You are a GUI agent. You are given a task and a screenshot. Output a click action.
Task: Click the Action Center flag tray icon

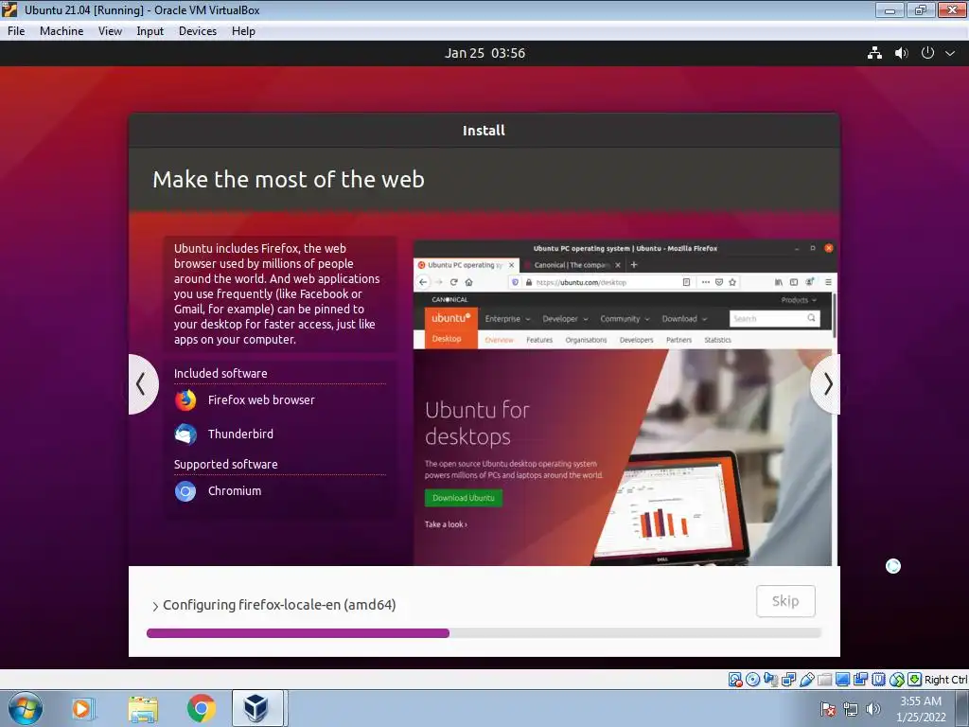tap(828, 710)
